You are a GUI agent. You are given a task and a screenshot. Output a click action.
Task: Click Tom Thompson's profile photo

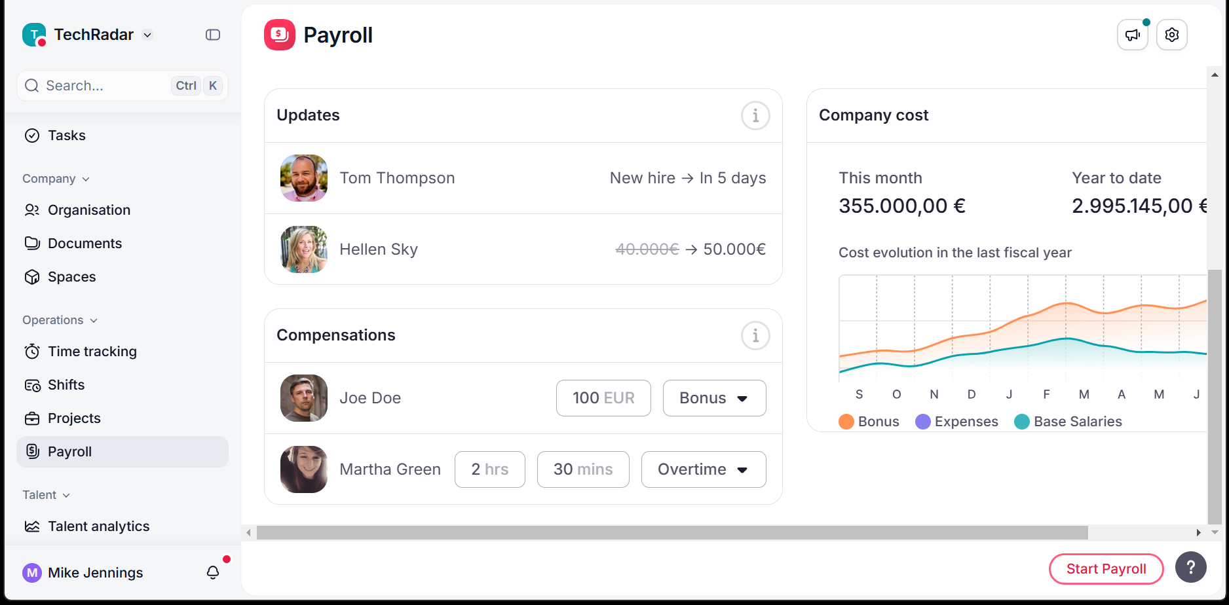[304, 178]
